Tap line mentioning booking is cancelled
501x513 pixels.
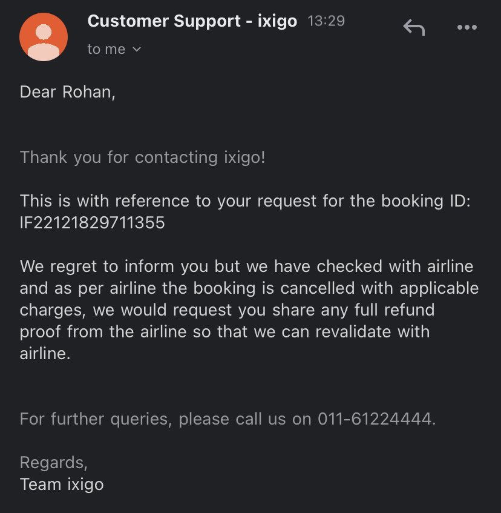pos(249,288)
